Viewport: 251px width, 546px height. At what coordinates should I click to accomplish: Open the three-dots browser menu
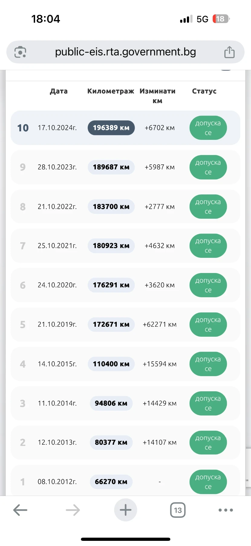coord(226,510)
